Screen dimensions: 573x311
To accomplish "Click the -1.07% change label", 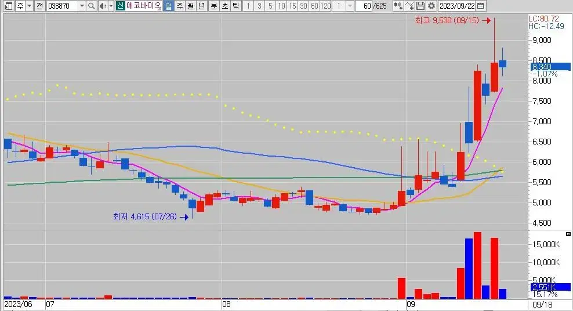I will coord(545,74).
